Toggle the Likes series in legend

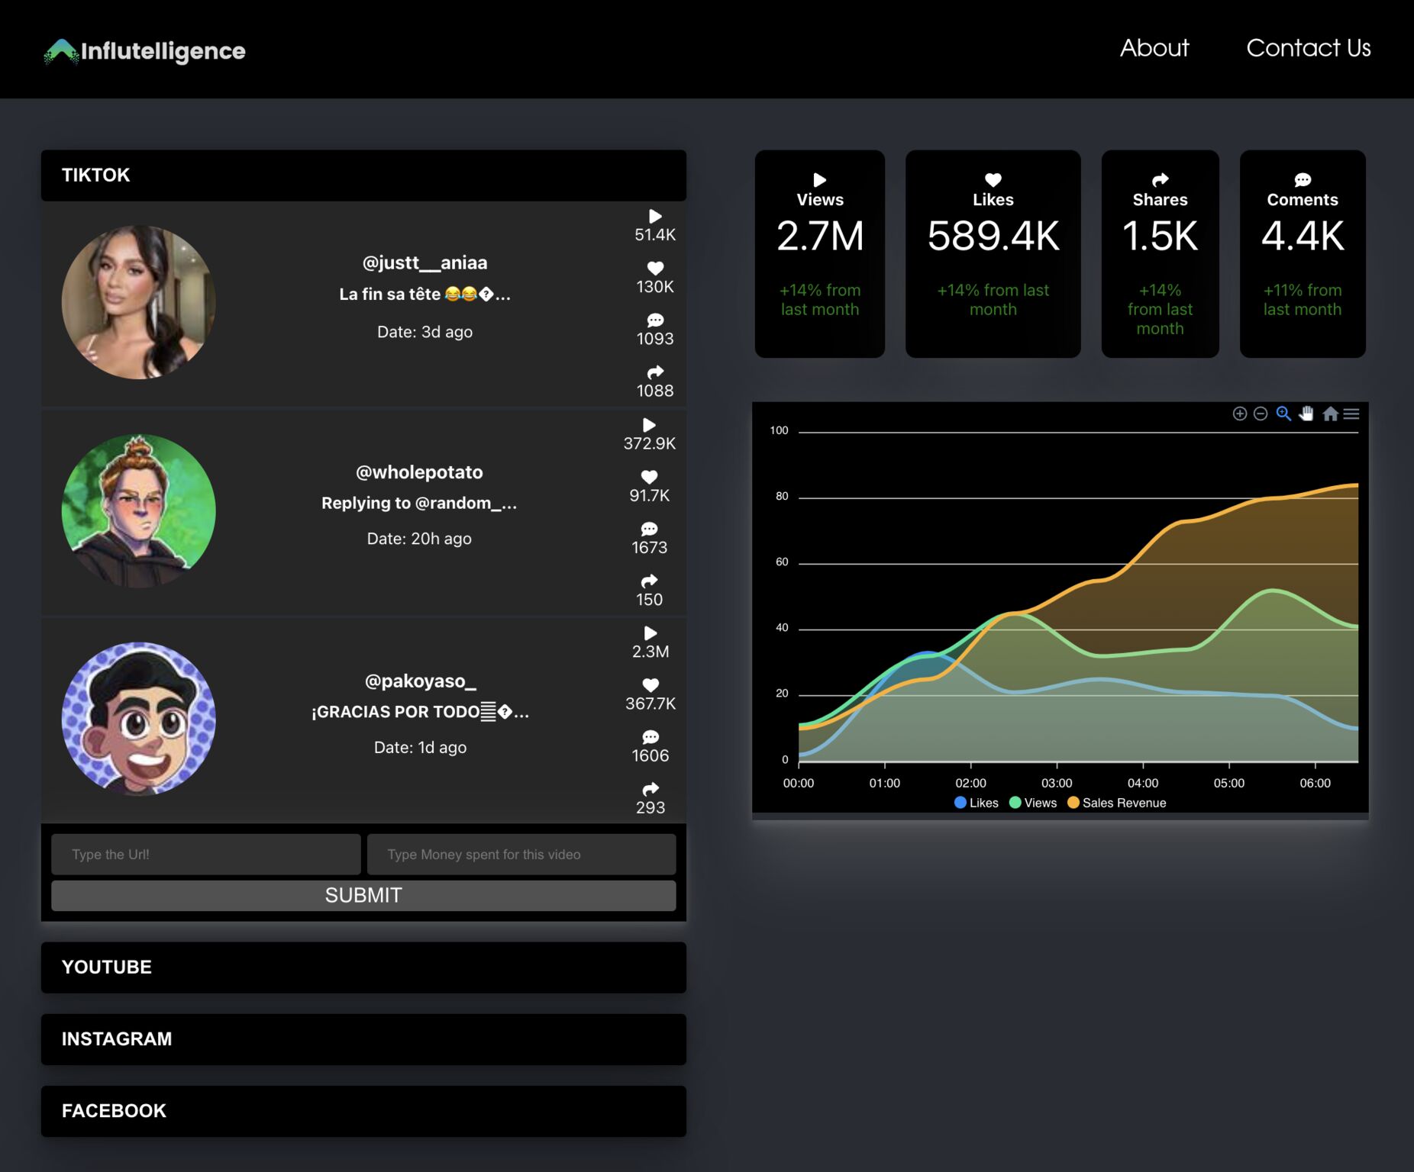click(977, 803)
